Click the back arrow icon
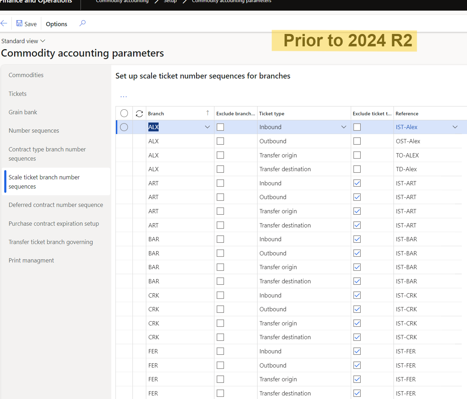Screen dimensions: 467x399 pyautogui.click(x=4, y=23)
